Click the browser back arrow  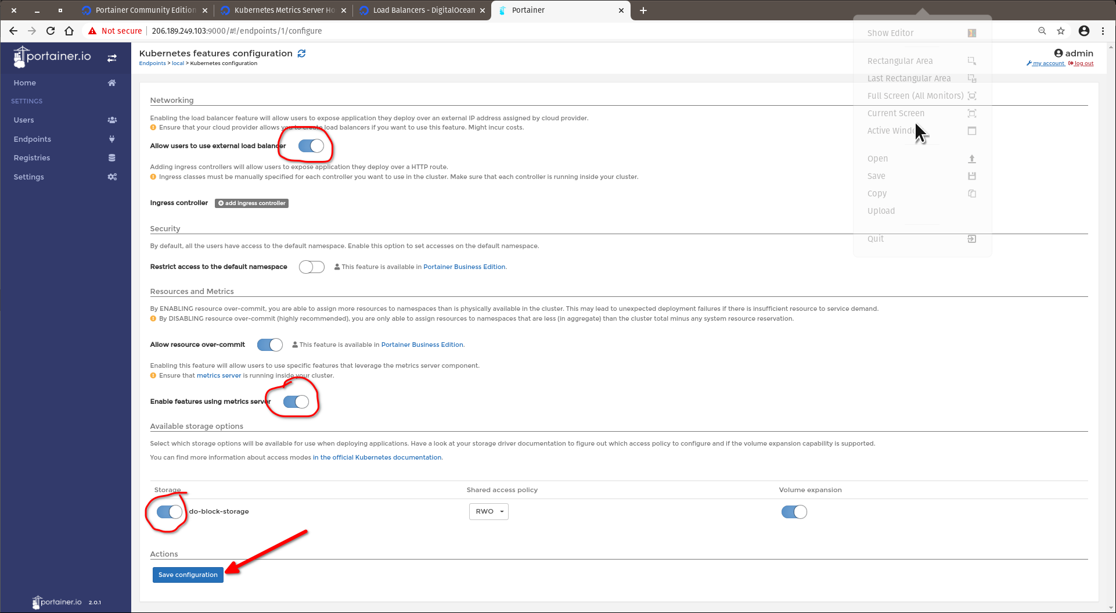coord(13,31)
